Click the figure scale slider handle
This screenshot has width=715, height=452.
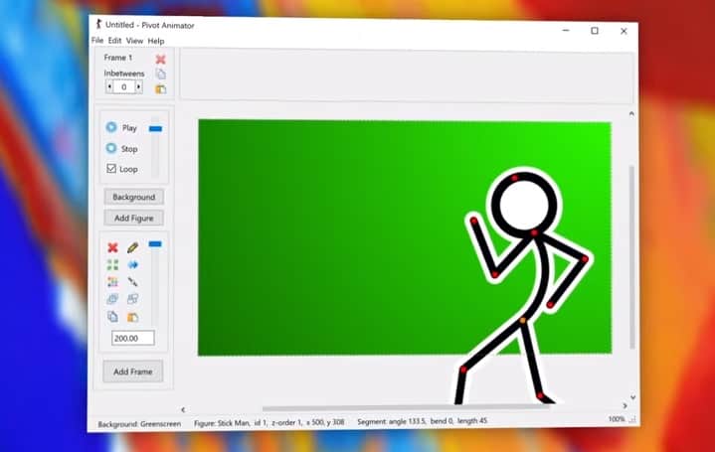[x=155, y=244]
